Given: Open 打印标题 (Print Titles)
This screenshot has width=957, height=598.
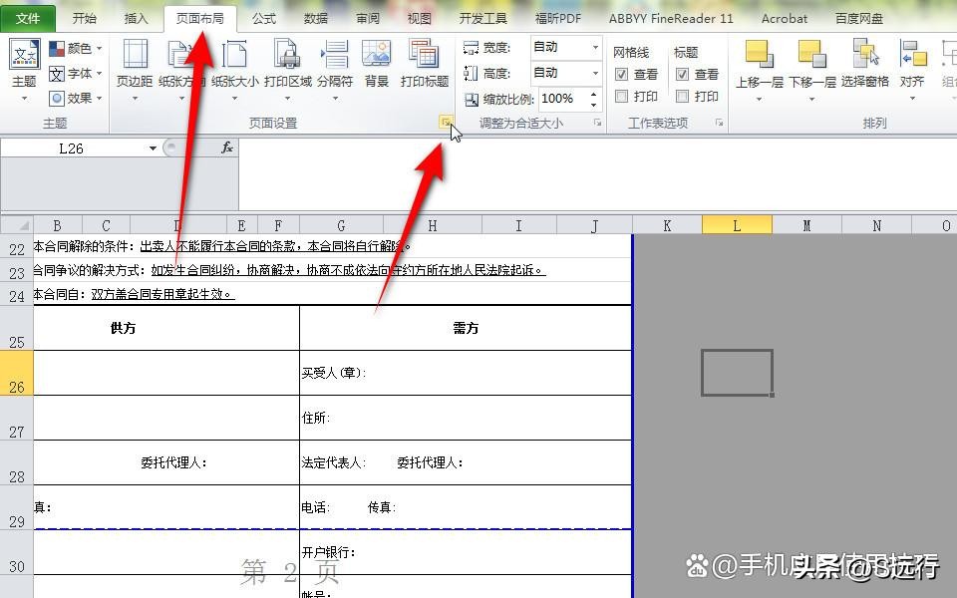Looking at the screenshot, I should pyautogui.click(x=424, y=62).
